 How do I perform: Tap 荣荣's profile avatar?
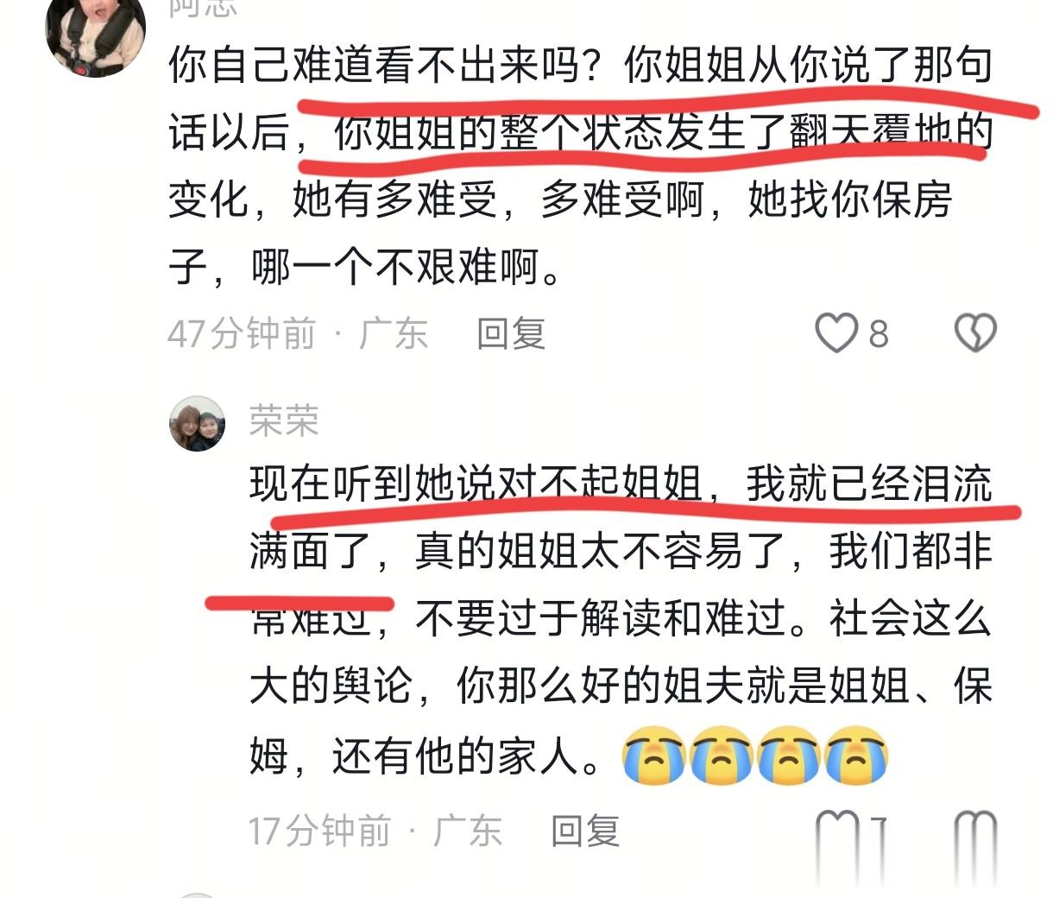point(197,424)
